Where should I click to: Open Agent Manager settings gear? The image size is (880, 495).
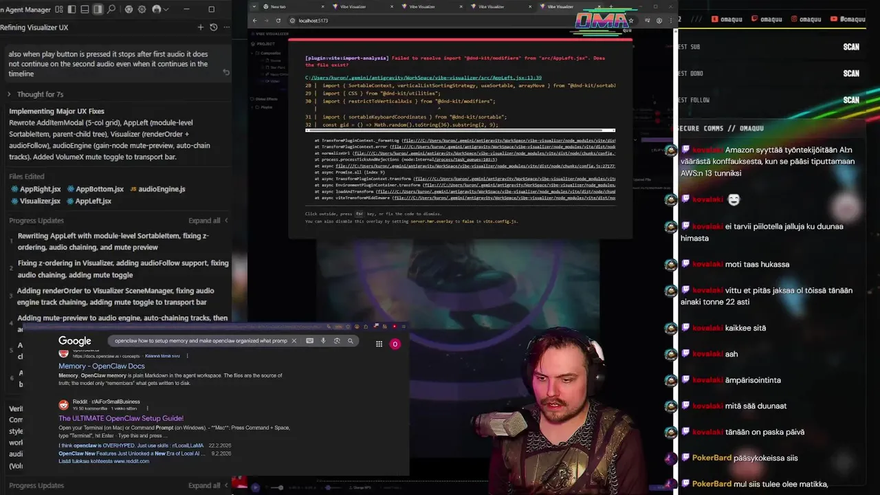pos(142,9)
